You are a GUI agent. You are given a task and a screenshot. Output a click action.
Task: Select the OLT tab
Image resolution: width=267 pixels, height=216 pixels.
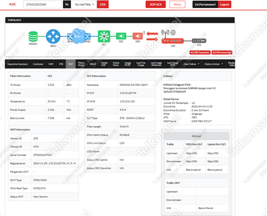70,64
